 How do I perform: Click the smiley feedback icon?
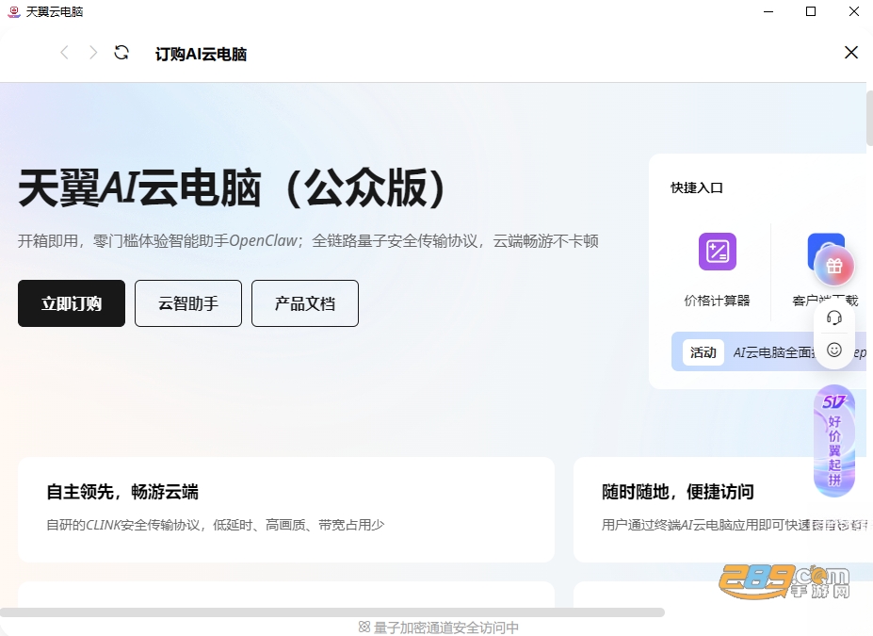coord(834,350)
